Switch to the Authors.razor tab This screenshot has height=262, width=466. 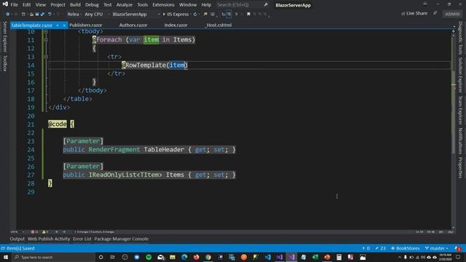tap(133, 25)
